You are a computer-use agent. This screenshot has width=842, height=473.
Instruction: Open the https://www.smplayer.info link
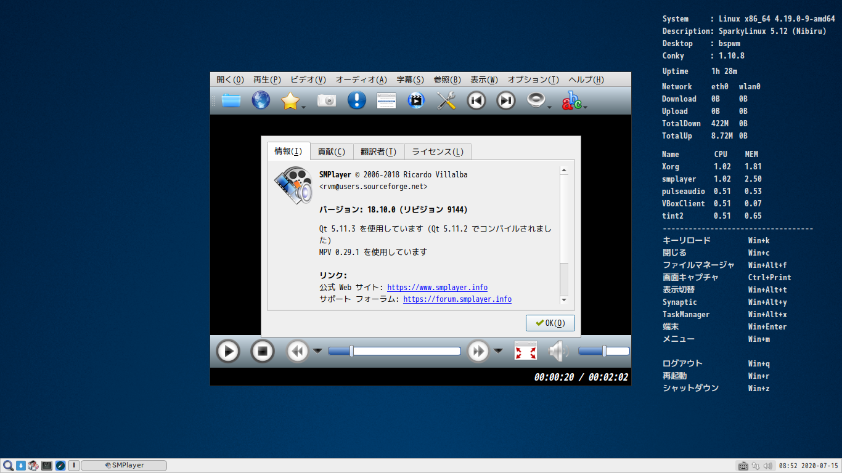coord(437,288)
